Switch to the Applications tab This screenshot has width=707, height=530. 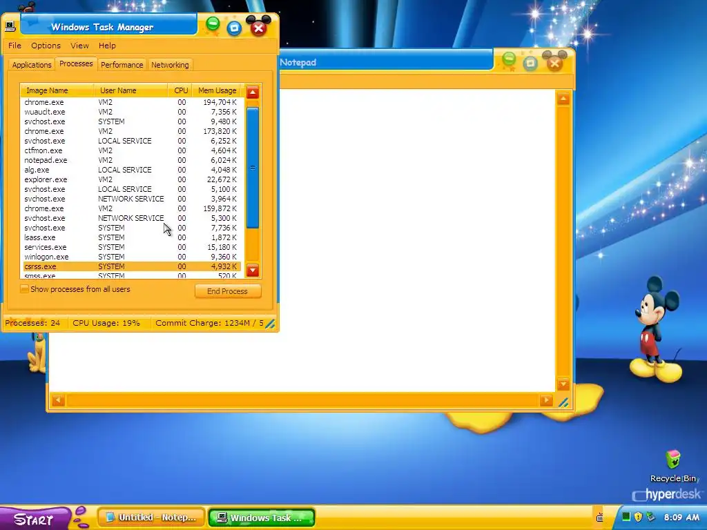[32, 65]
